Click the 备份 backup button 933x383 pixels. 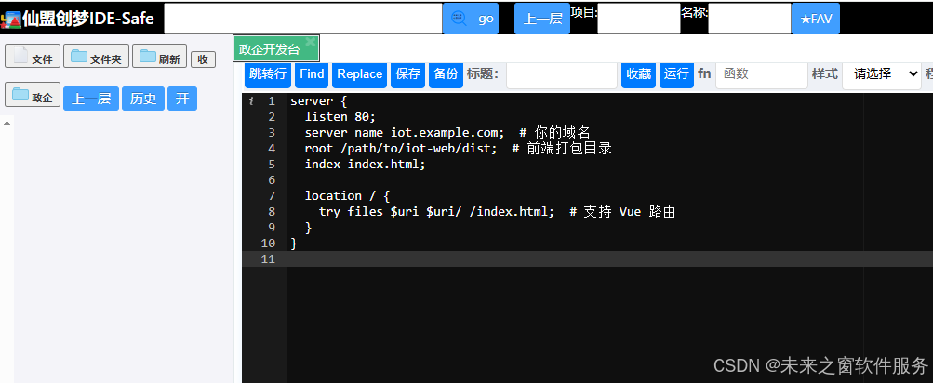click(446, 73)
